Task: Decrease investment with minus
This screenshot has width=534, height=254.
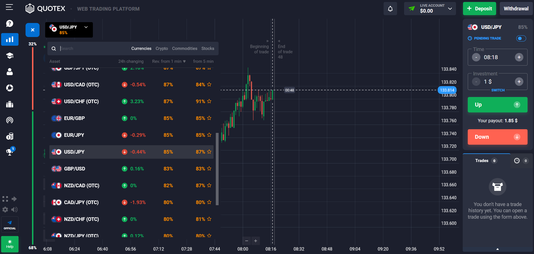Action: pos(476,82)
